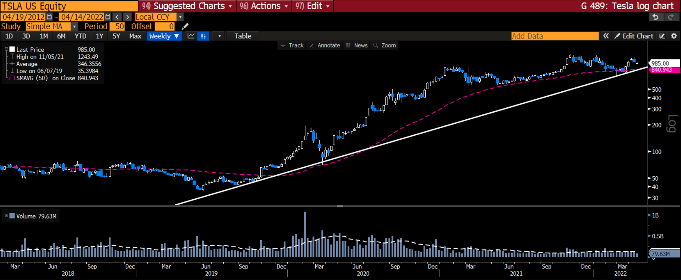This screenshot has height=280, width=681.
Task: Expand the chart type options arrow
Action: coord(219,36)
